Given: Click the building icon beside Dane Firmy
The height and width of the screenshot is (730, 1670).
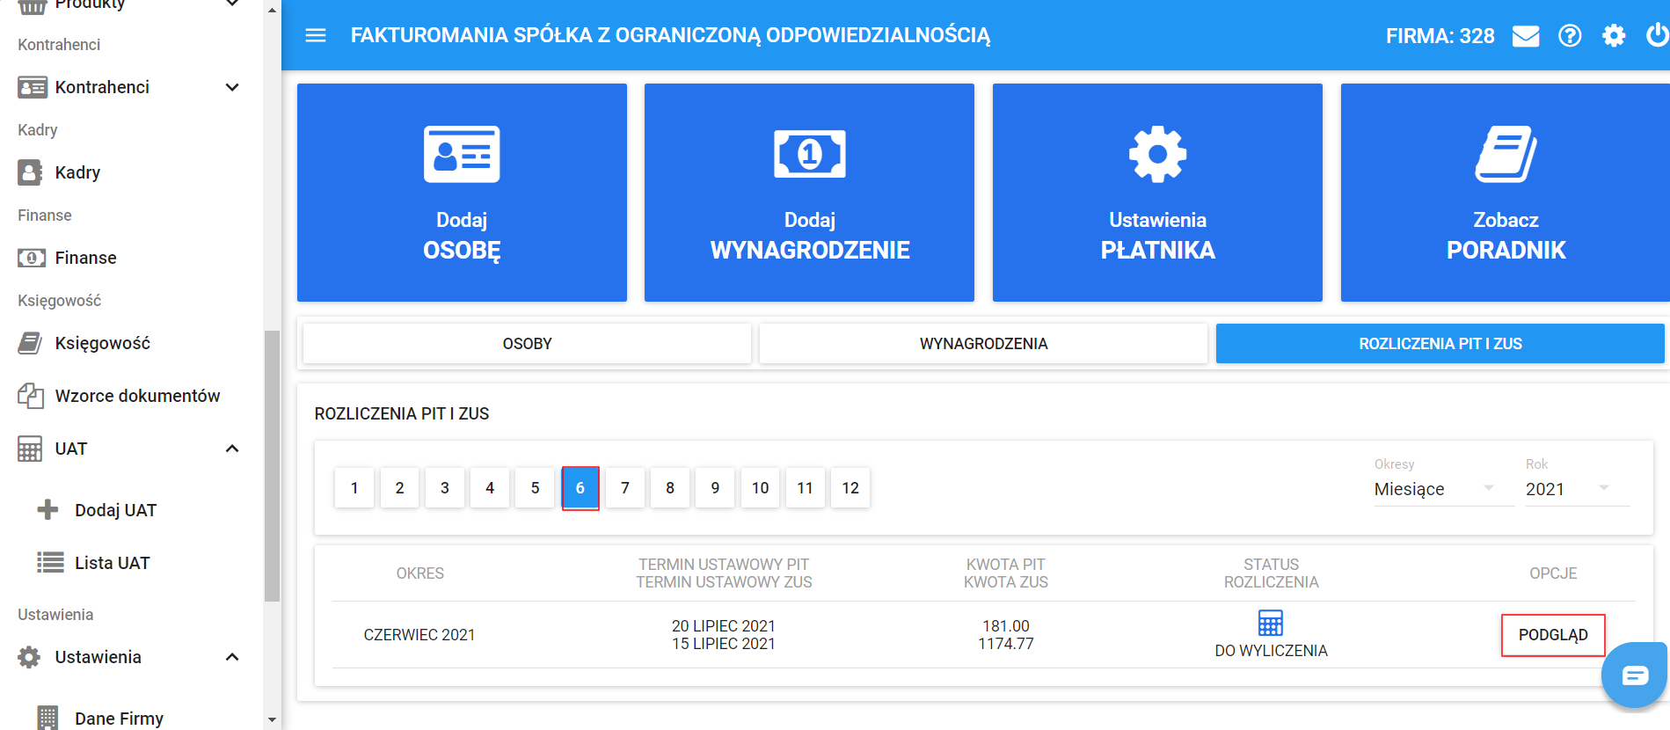Looking at the screenshot, I should pyautogui.click(x=48, y=718).
